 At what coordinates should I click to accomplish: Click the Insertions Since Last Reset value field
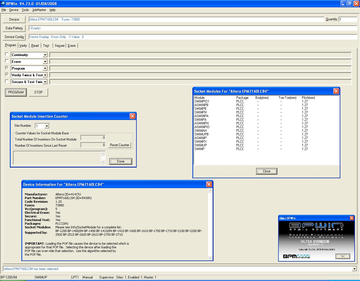coord(93,145)
